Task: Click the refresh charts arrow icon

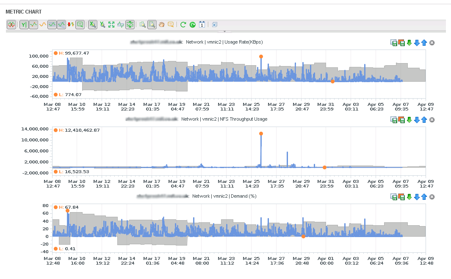Action: pos(183,25)
